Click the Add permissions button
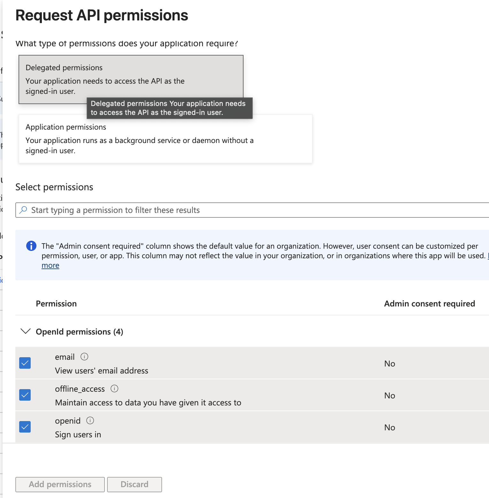 [60, 484]
